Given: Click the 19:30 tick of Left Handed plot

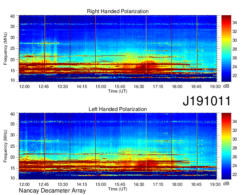Looking at the screenshot, I should click(215, 184).
